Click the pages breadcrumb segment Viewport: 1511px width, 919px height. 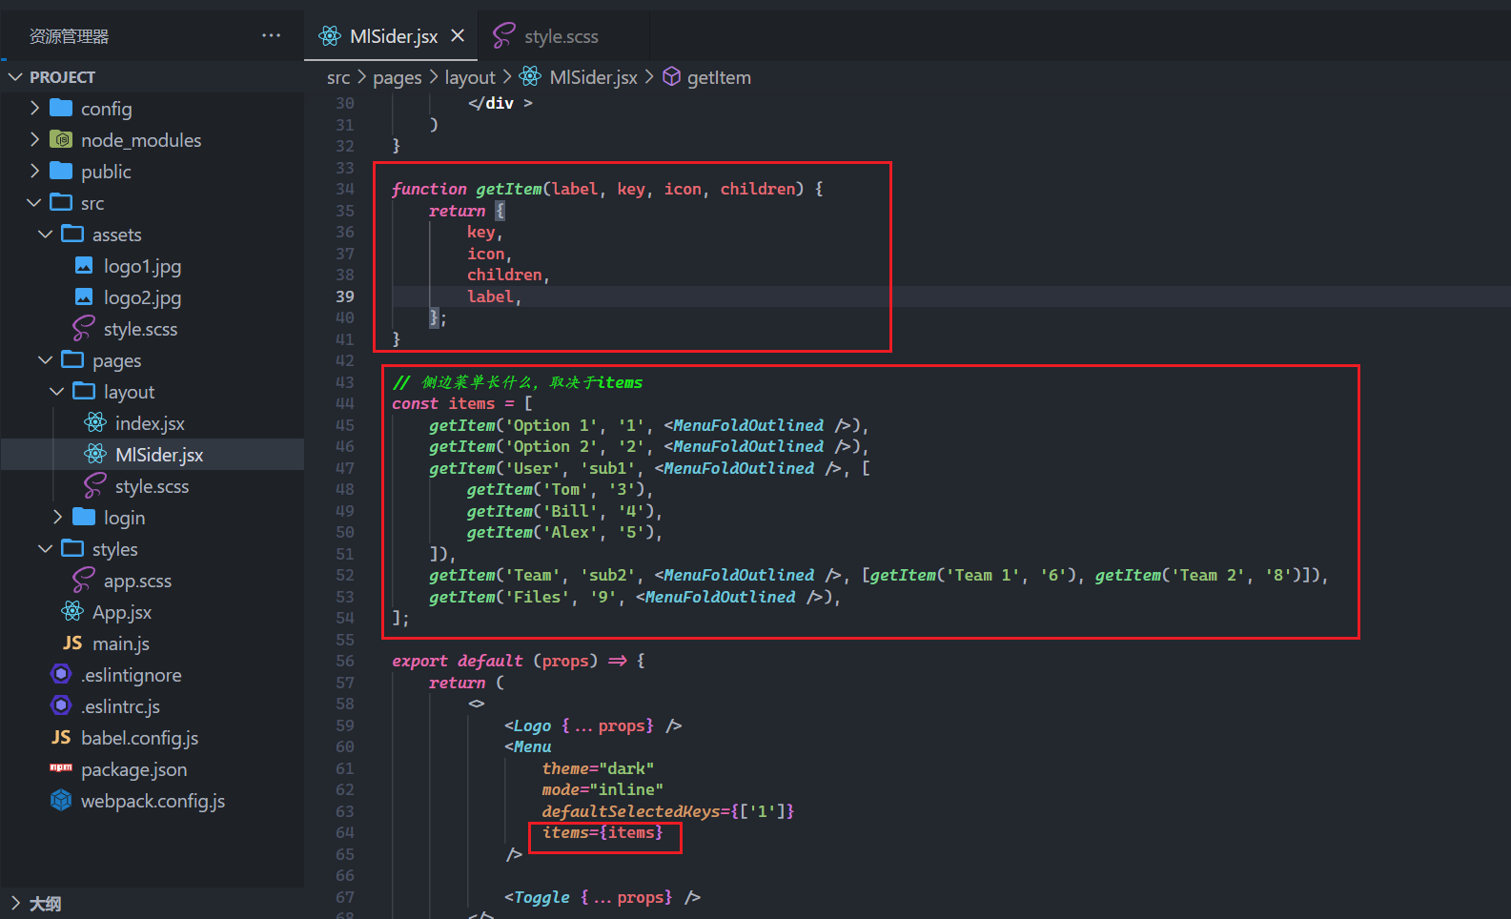(397, 77)
